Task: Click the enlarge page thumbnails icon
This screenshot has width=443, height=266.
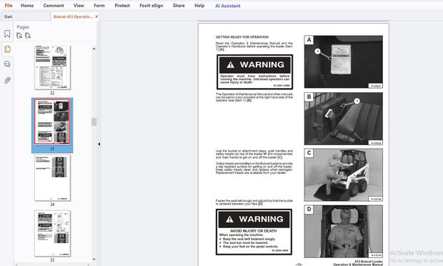Action: click(x=19, y=36)
